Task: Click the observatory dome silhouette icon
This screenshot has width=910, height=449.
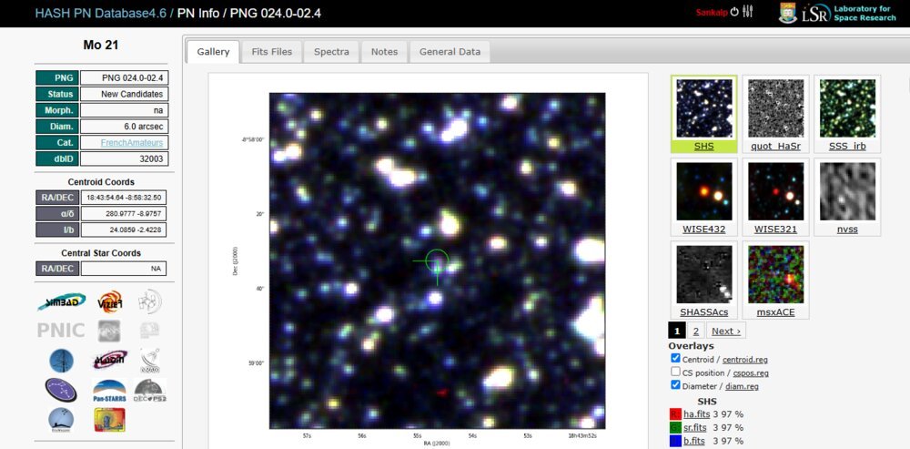Action: point(61,419)
